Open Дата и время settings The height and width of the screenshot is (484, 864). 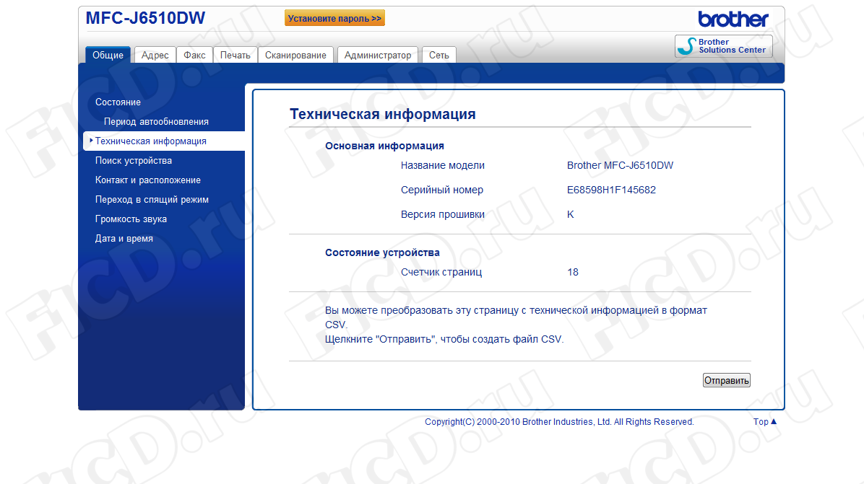pyautogui.click(x=124, y=239)
